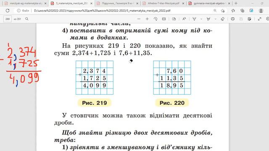The image size is (269, 151).
Task: Click the address bar file path
Action: coord(102,10)
